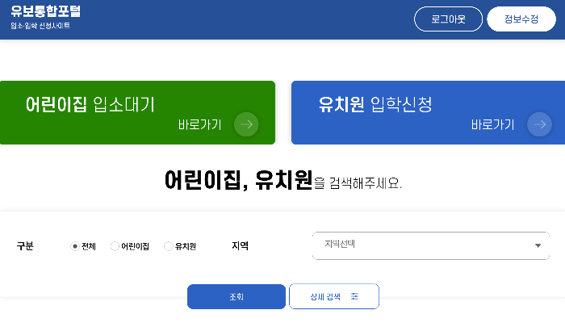Click arrow icon in 어린이집 입소대기 banner
The height and width of the screenshot is (331, 565).
tap(246, 124)
